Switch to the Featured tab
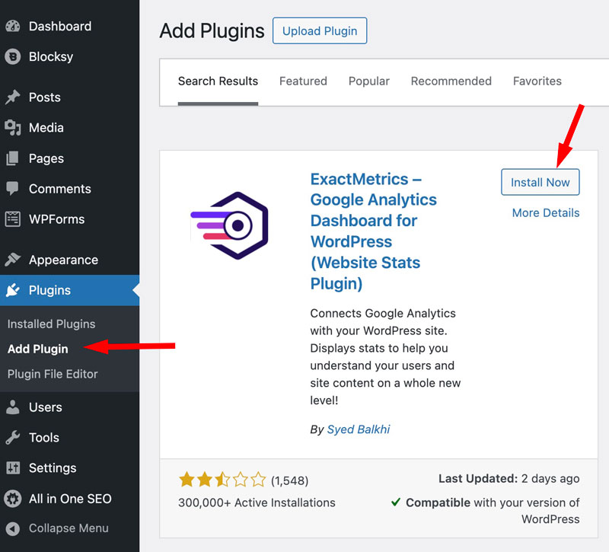The height and width of the screenshot is (552, 609). tap(303, 81)
